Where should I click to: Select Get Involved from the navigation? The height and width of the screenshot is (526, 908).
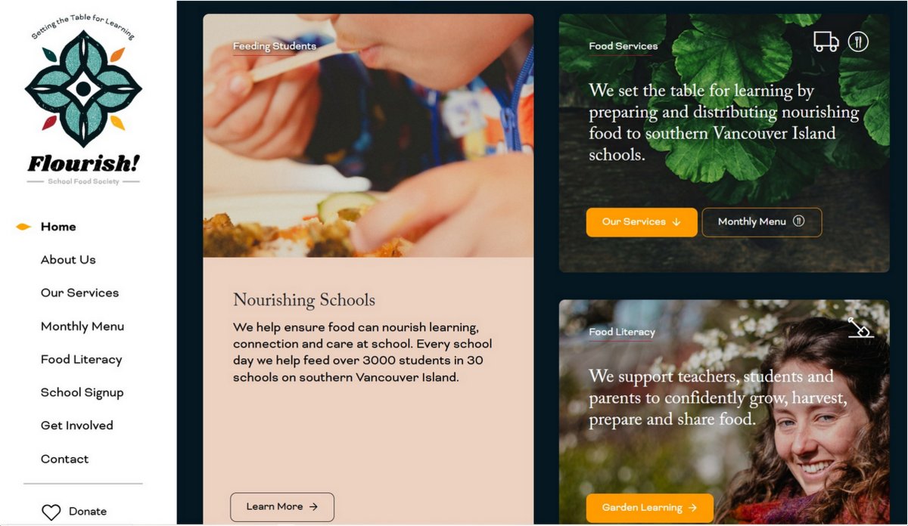(76, 425)
